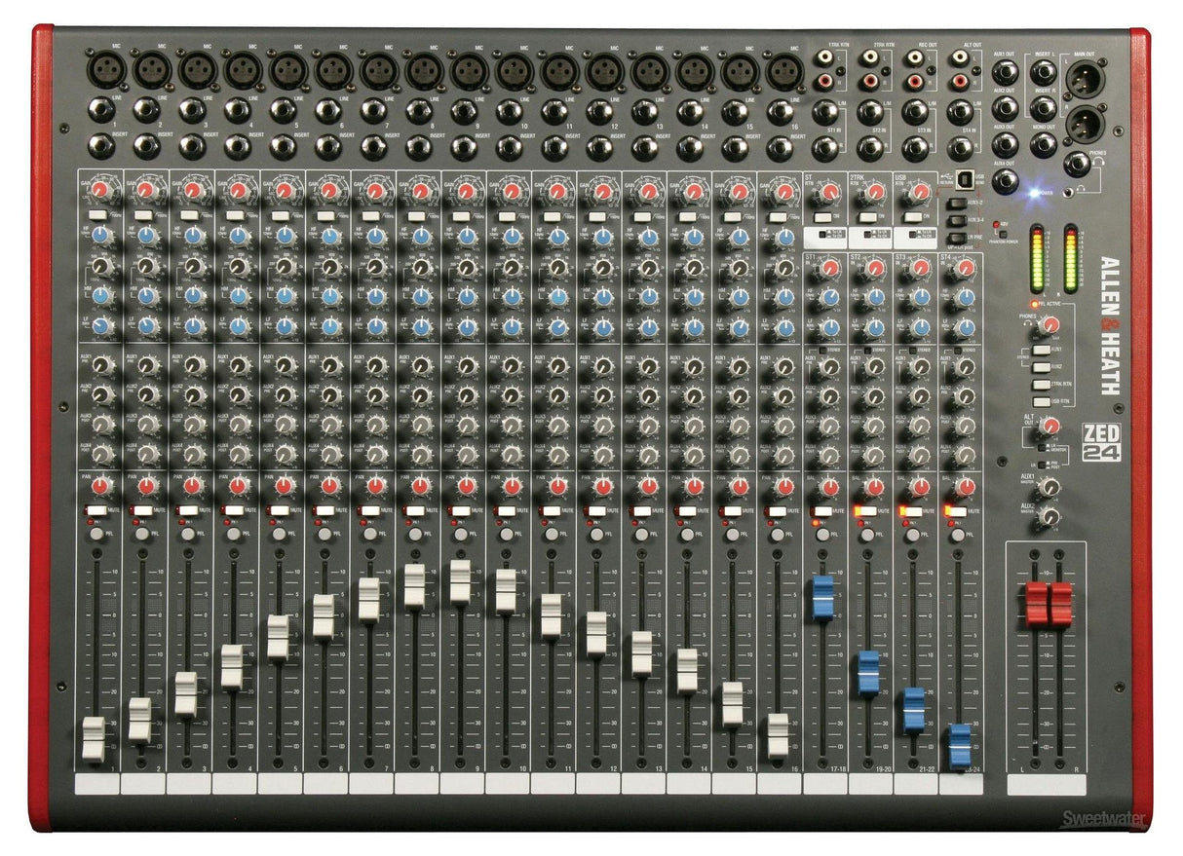Click the red left main fader
Screen dimensions: 1183x856
(1037, 603)
